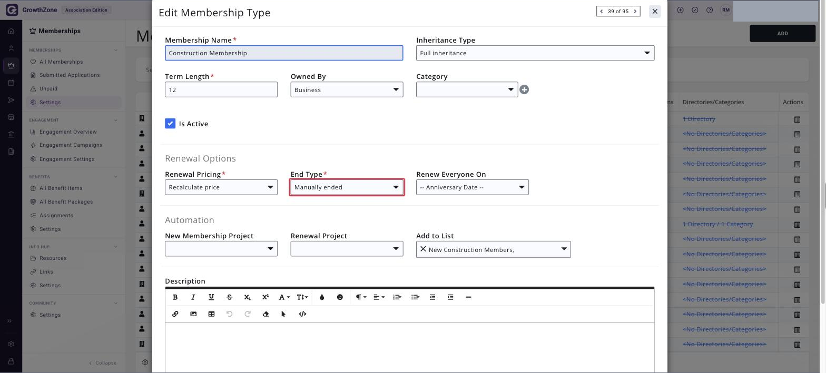Screen dimensions: 826x373
Task: Open the Inheritance Type dropdown
Action: pos(535,53)
